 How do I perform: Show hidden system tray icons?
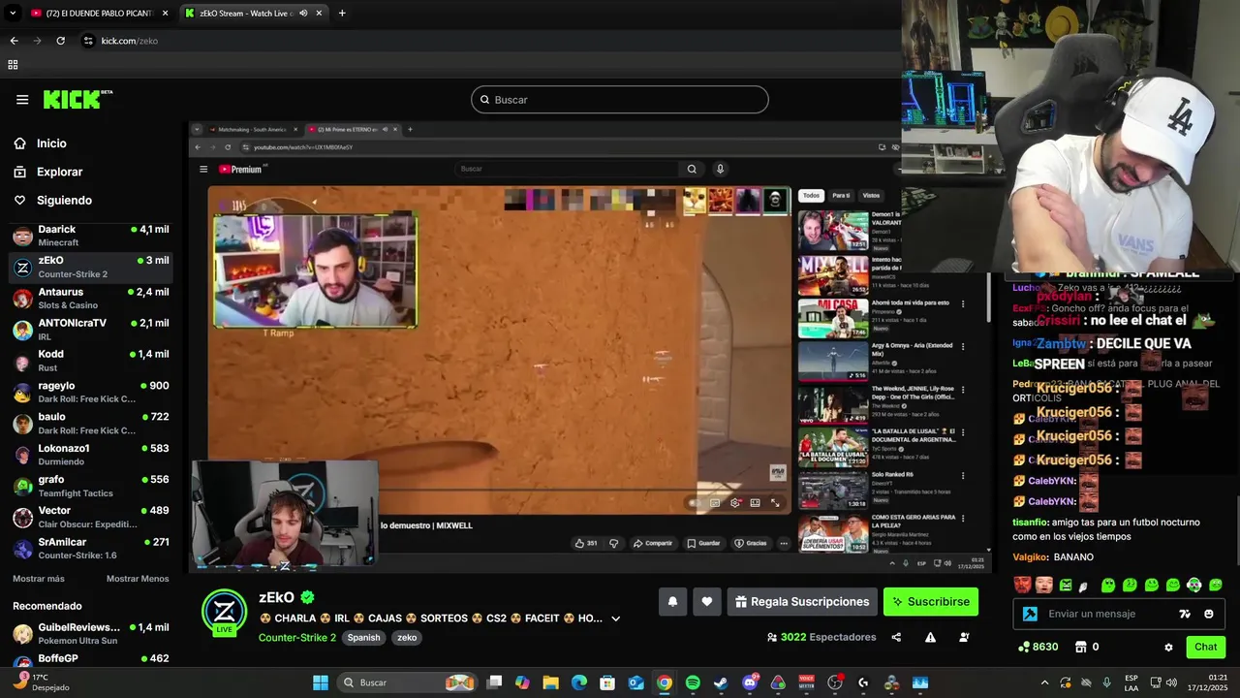[1044, 682]
